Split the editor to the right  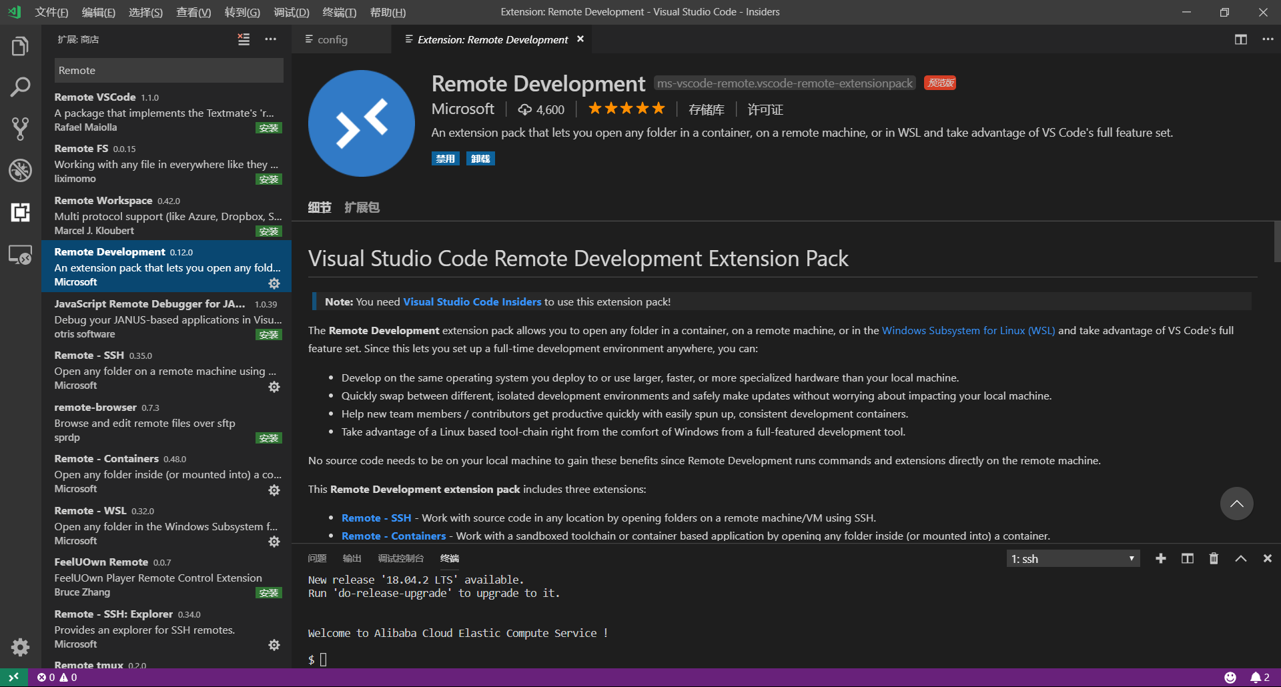(x=1241, y=39)
